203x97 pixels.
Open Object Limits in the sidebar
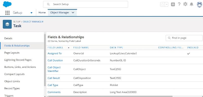click(x=12, y=81)
